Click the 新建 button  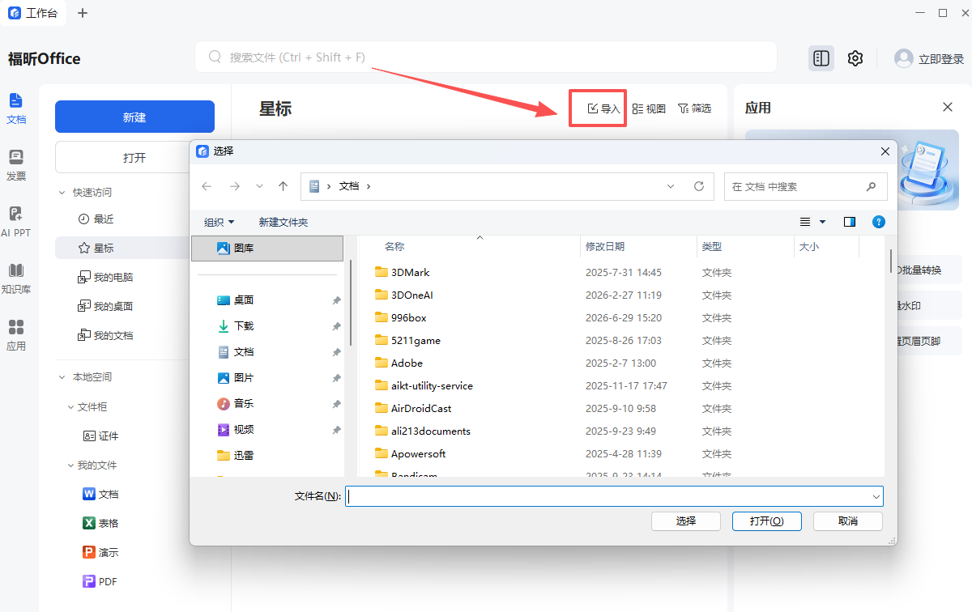pyautogui.click(x=134, y=117)
